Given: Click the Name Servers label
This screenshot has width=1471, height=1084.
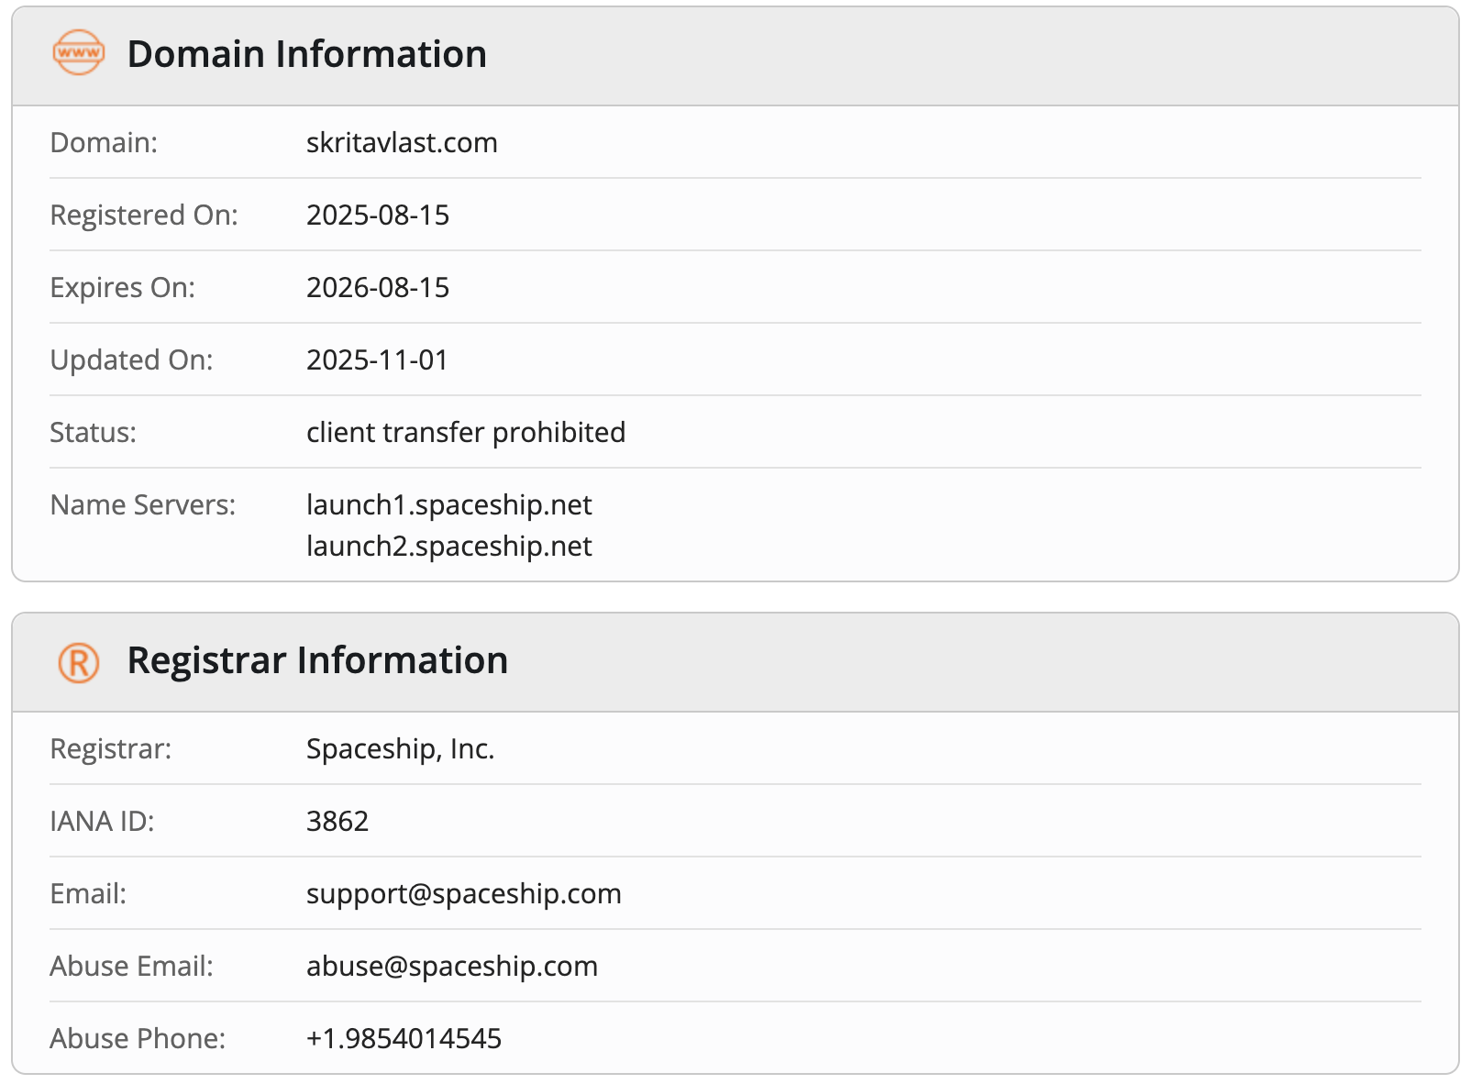Looking at the screenshot, I should coord(142,505).
